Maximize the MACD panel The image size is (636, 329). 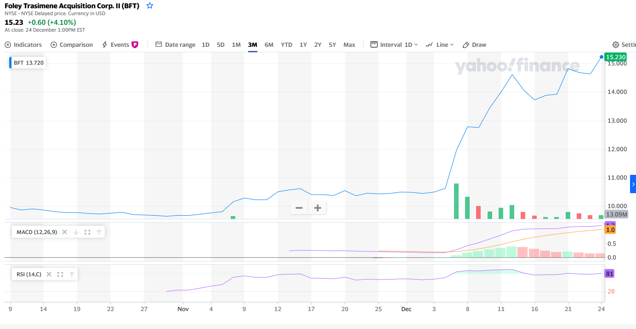pyautogui.click(x=87, y=232)
